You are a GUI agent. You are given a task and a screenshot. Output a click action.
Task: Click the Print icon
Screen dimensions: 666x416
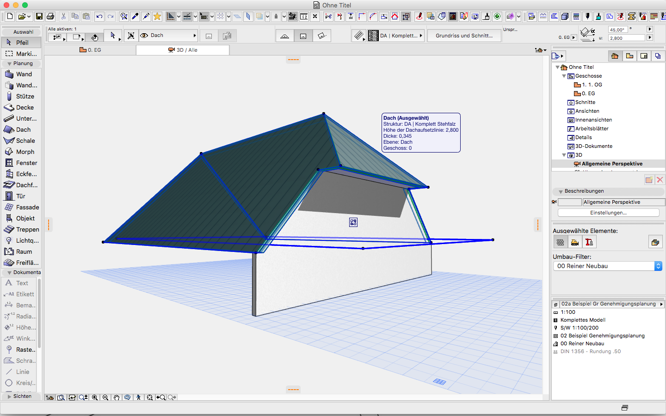point(50,17)
